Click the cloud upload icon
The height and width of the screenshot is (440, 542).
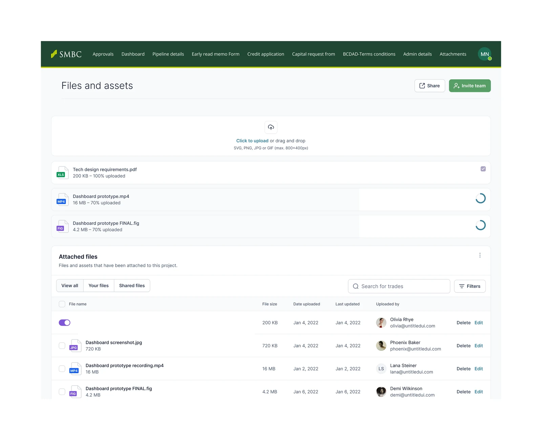click(271, 127)
